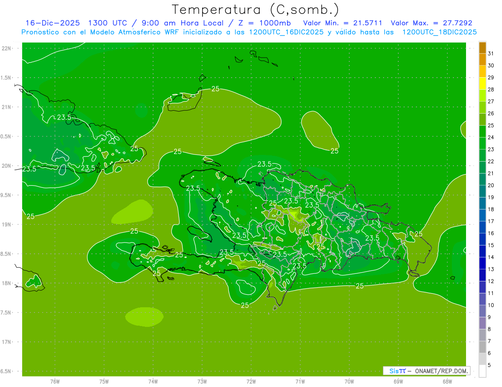Click the '76W' longitude axis label
Screen dimensions: 502x387
pyautogui.click(x=55, y=382)
